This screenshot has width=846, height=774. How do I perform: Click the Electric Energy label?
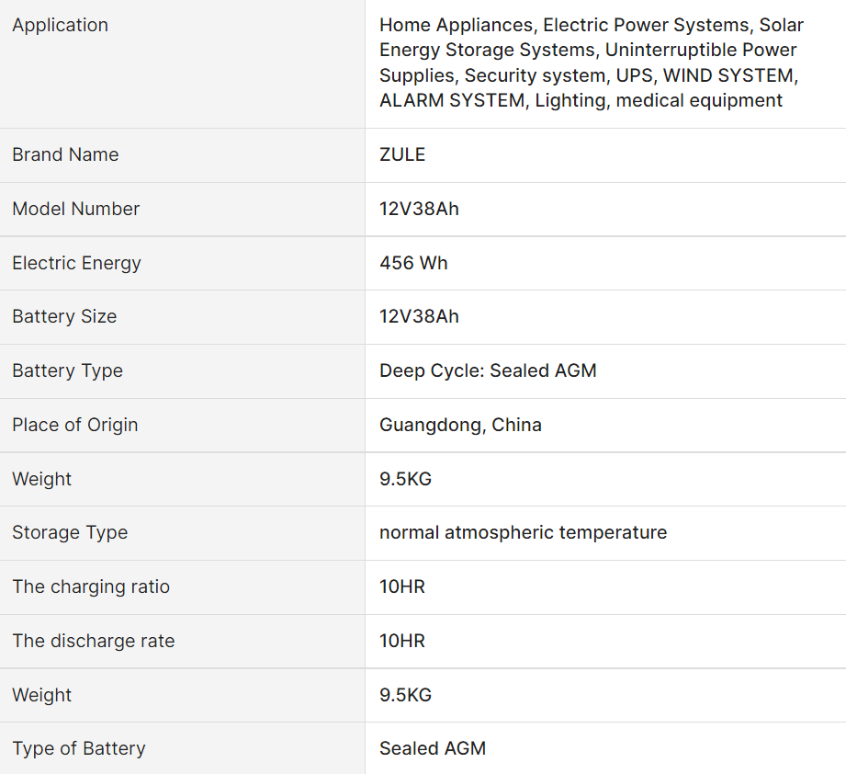76,263
